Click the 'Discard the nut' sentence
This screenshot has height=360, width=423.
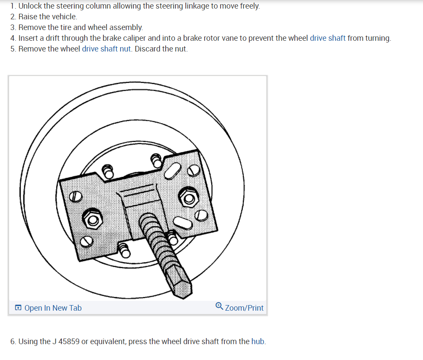tap(161, 49)
